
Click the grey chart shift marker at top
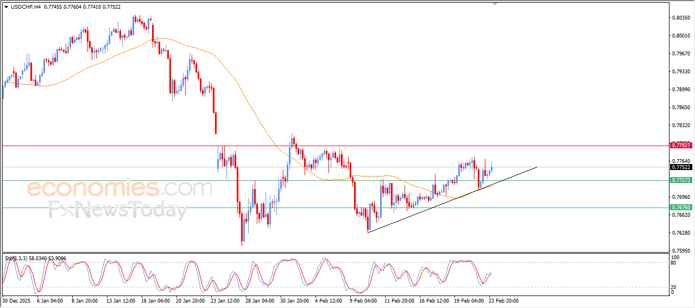coord(495,3)
